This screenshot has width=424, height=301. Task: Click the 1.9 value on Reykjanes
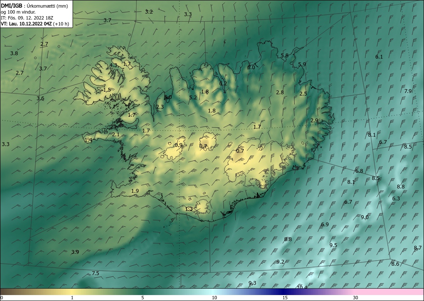click(x=135, y=191)
